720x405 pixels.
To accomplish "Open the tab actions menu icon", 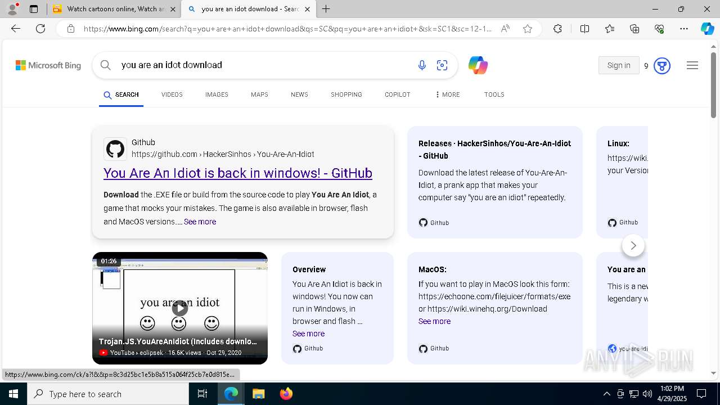I will click(34, 9).
